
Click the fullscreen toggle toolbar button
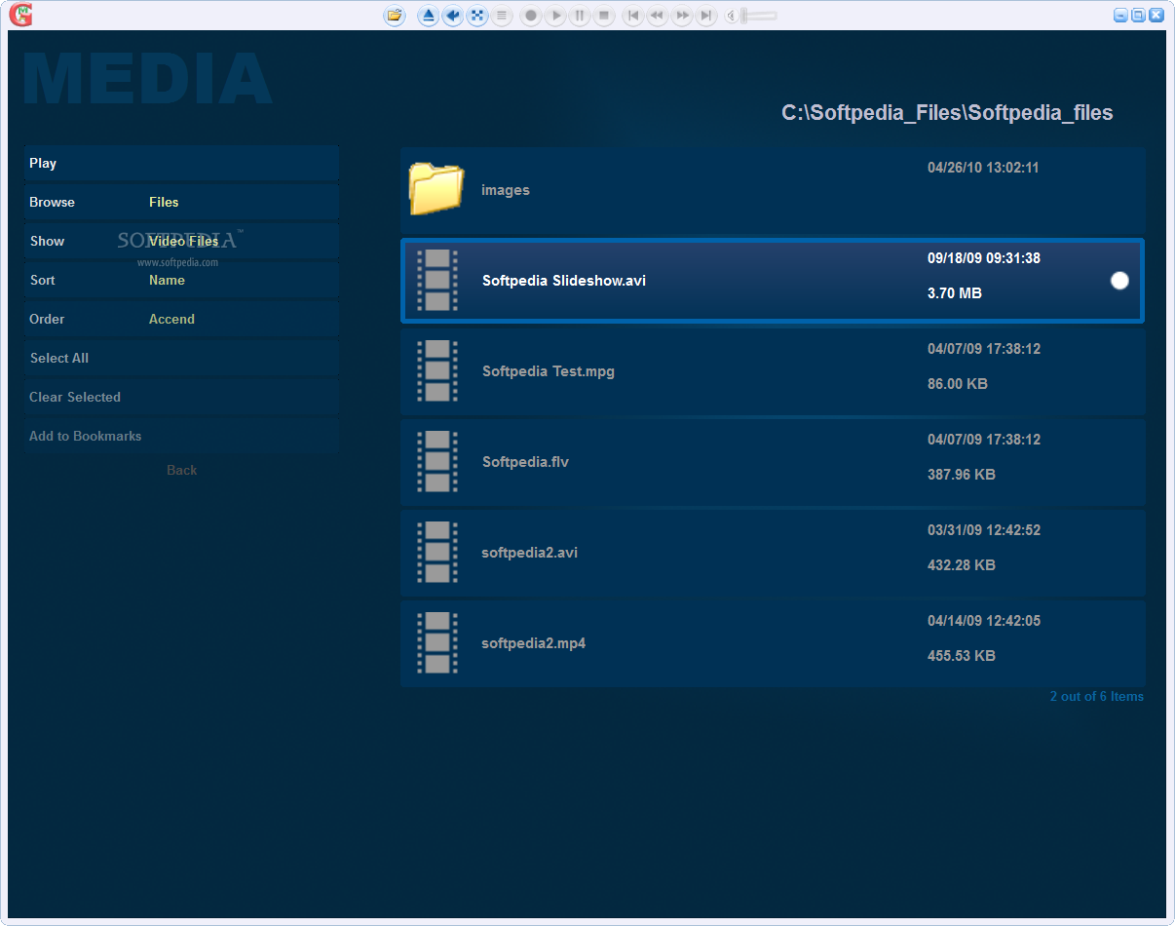[476, 16]
